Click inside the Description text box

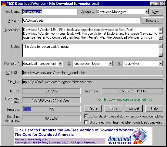pyautogui.click(x=90, y=33)
